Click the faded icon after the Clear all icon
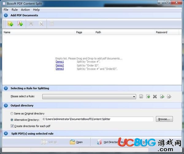The width and height of the screenshot is (184, 154). (x=52, y=23)
